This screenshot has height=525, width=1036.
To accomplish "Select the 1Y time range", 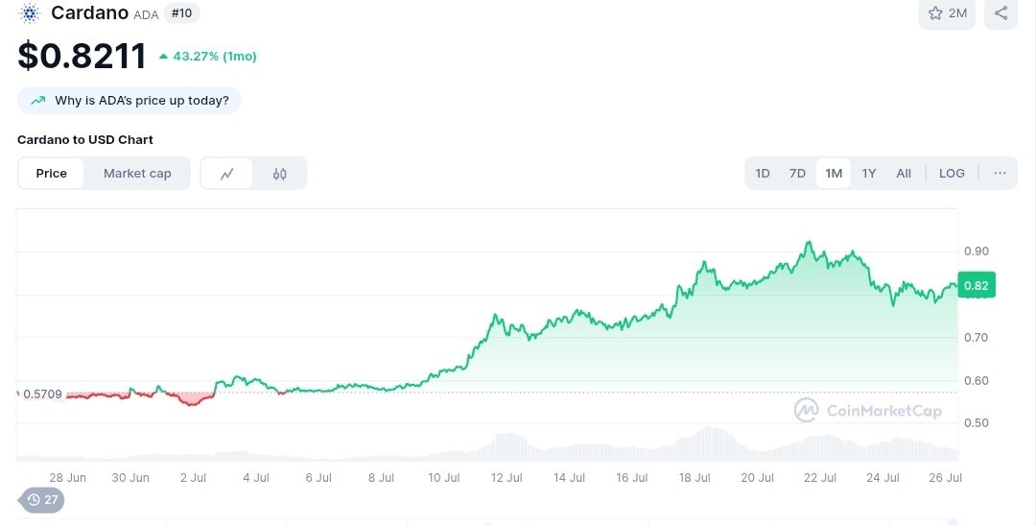I will [868, 174].
